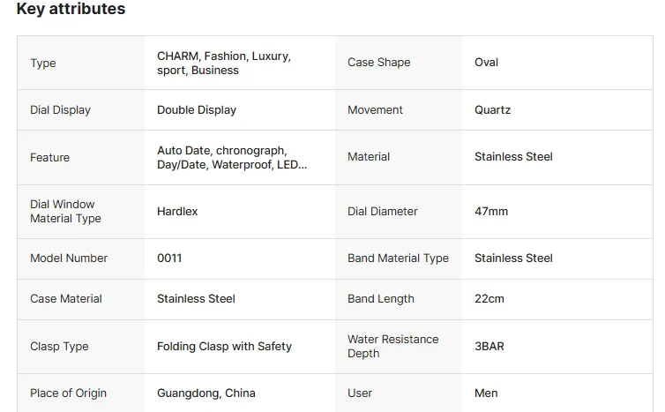Select the model number 0011

169,258
